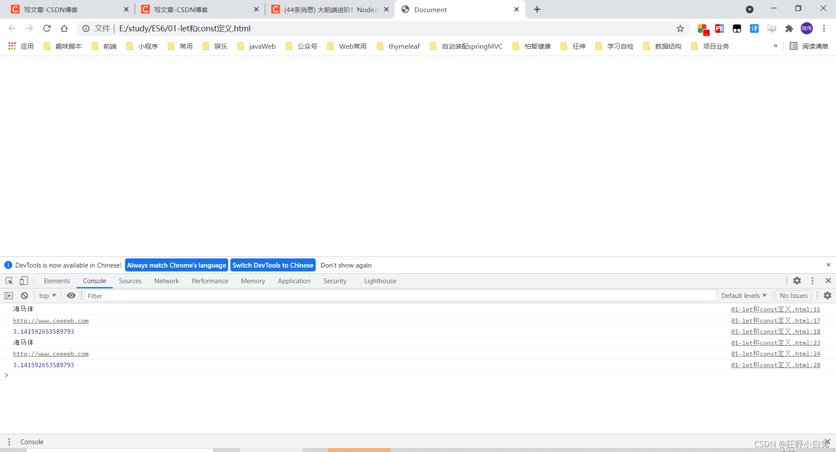
Task: Dismiss the DevTools language notification bar
Action: pyautogui.click(x=828, y=265)
